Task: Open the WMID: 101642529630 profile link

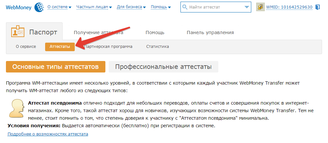Action: (289, 7)
